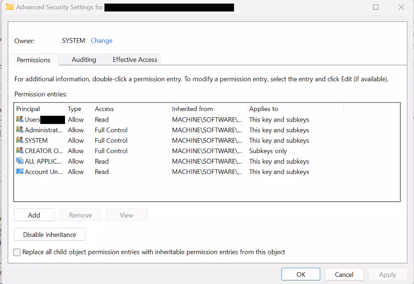The height and width of the screenshot is (284, 414).
Task: Click the Account Unknown entry icon
Action: [19, 172]
